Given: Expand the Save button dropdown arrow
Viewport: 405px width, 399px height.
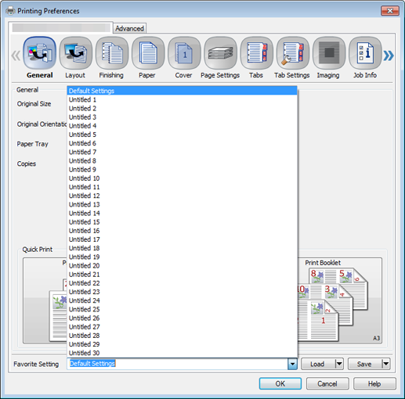Looking at the screenshot, I should point(386,364).
